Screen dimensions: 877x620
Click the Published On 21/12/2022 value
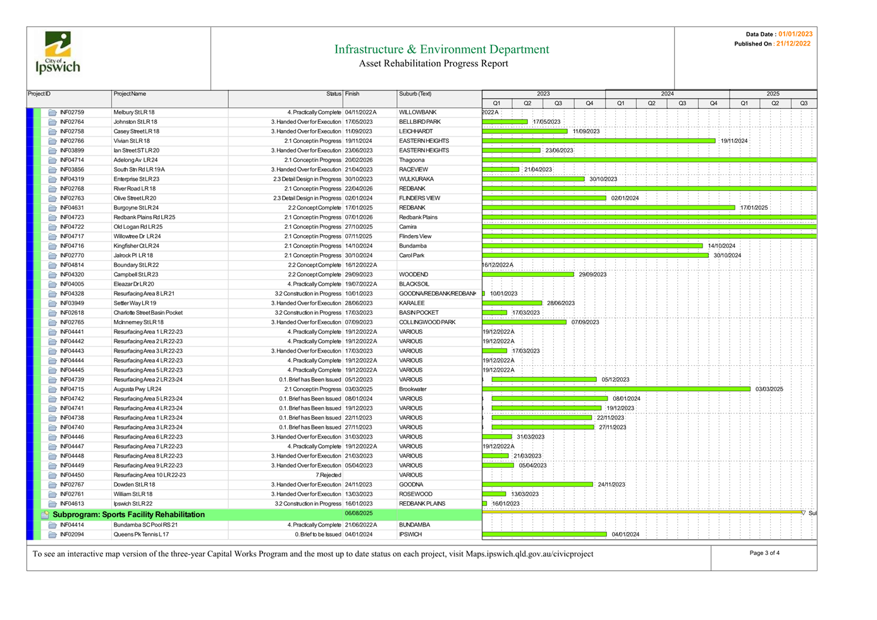point(794,44)
